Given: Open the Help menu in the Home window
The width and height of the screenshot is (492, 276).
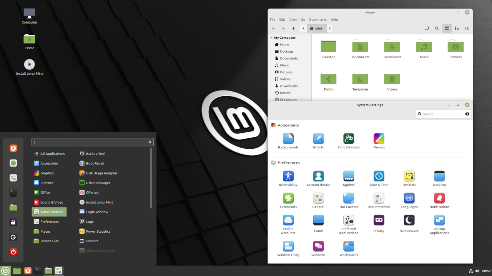Looking at the screenshot, I should coord(334,20).
